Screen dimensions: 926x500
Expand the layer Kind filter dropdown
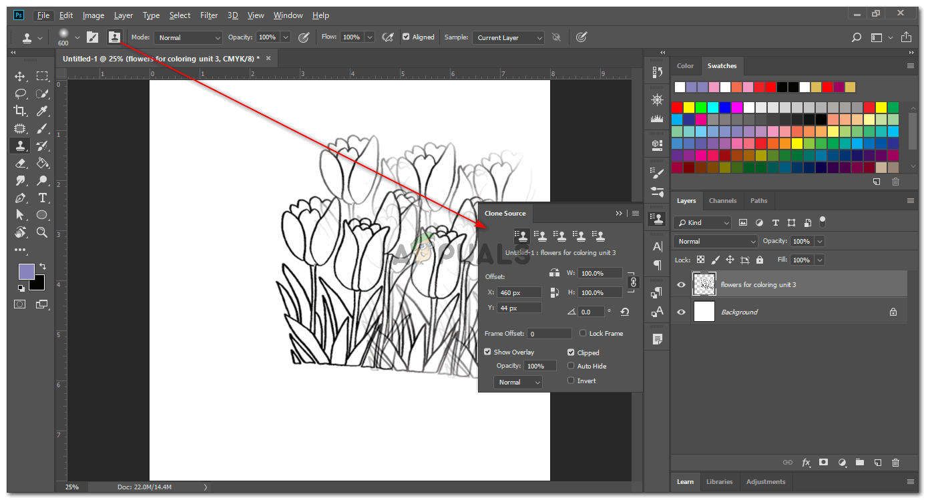(702, 222)
